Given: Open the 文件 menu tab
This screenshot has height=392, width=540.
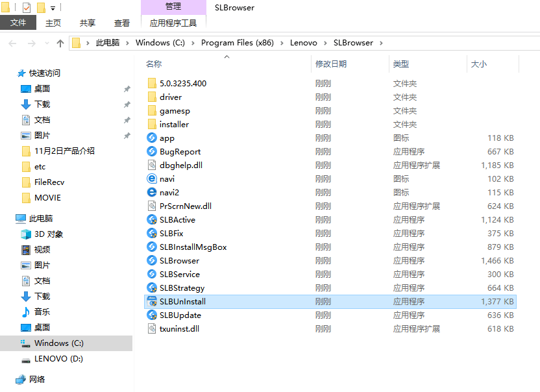Looking at the screenshot, I should 18,23.
